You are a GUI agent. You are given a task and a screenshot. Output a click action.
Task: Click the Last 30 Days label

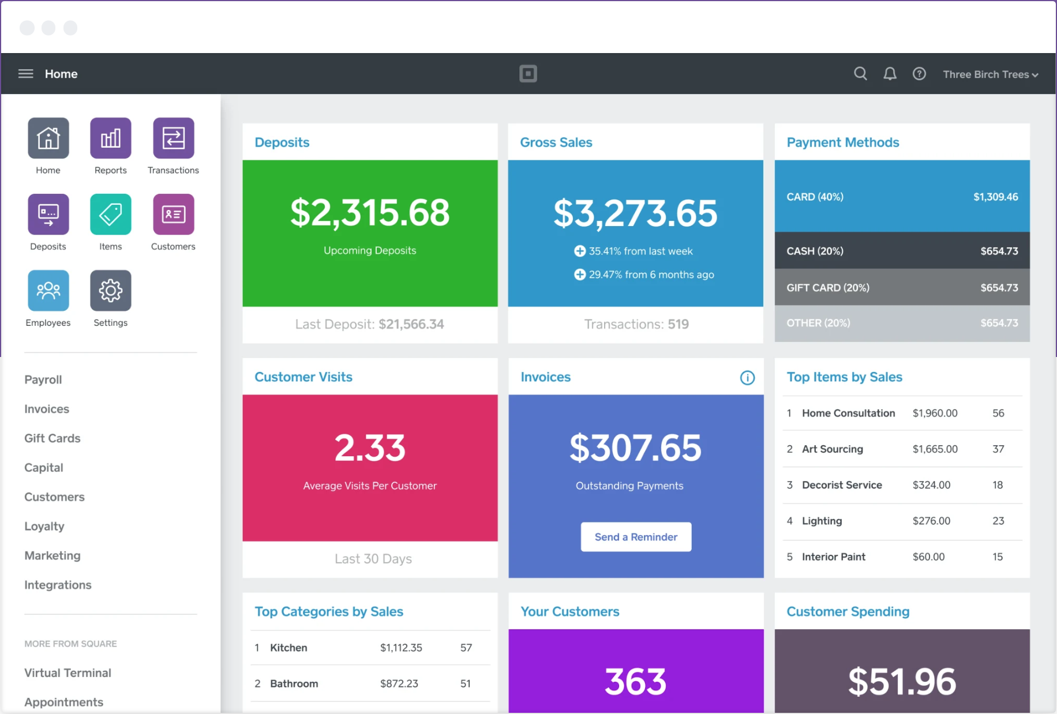tap(373, 559)
